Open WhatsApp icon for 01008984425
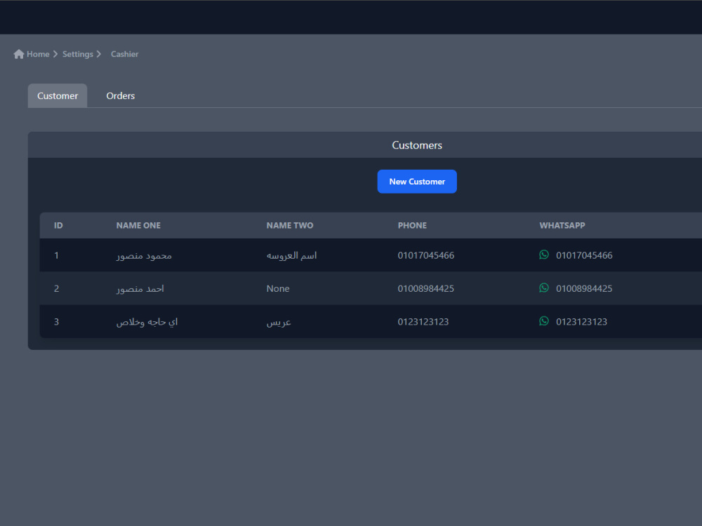Image resolution: width=702 pixels, height=526 pixels. (544, 288)
